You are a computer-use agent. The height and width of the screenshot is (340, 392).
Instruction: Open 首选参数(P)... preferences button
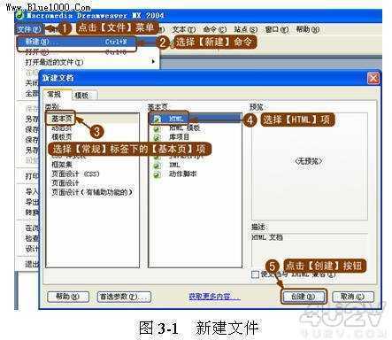coord(124,297)
